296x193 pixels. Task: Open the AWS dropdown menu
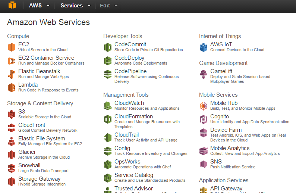point(38,6)
